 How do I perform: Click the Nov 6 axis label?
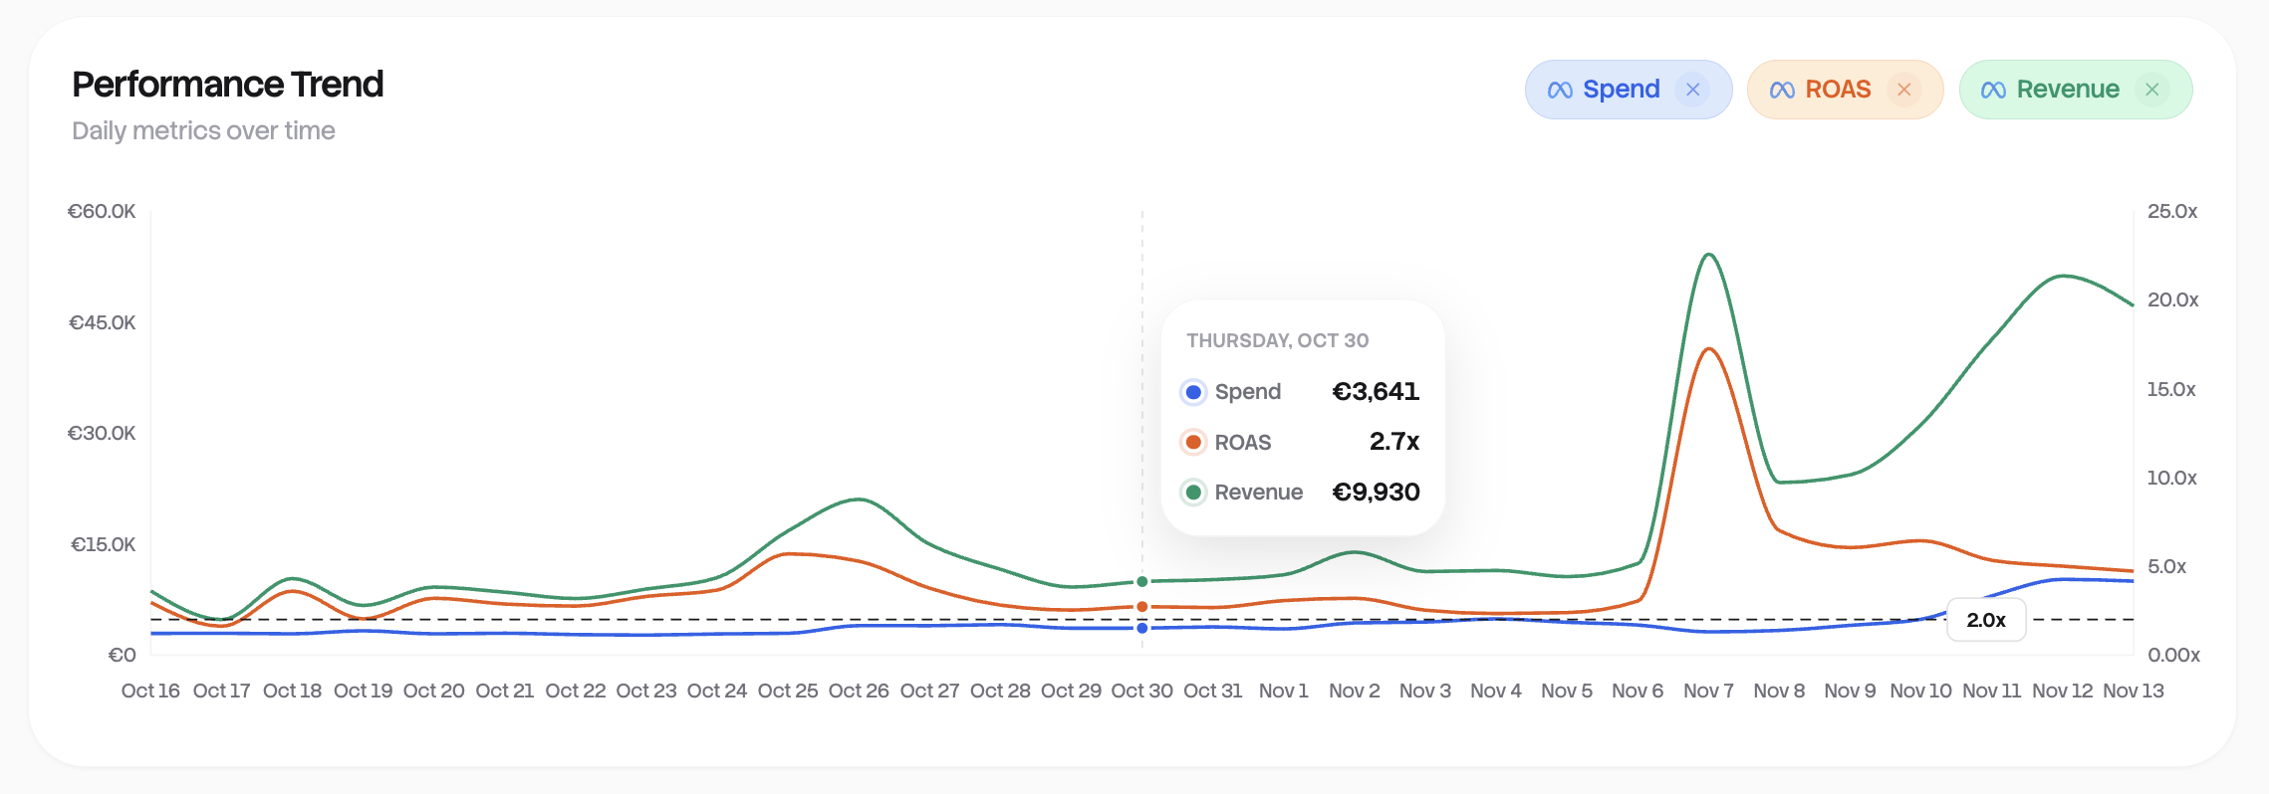point(1638,691)
